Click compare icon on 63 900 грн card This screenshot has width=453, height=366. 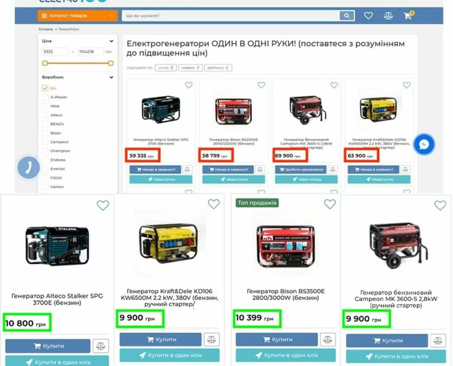tap(405, 169)
